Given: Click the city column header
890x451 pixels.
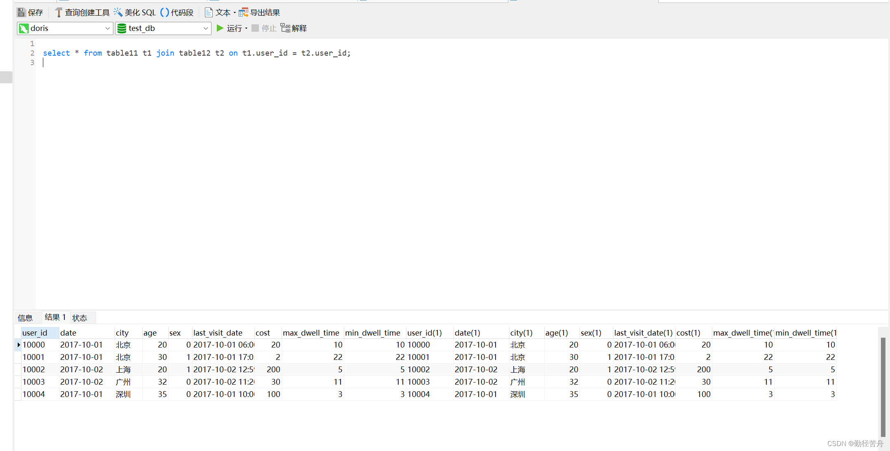Looking at the screenshot, I should (x=128, y=333).
